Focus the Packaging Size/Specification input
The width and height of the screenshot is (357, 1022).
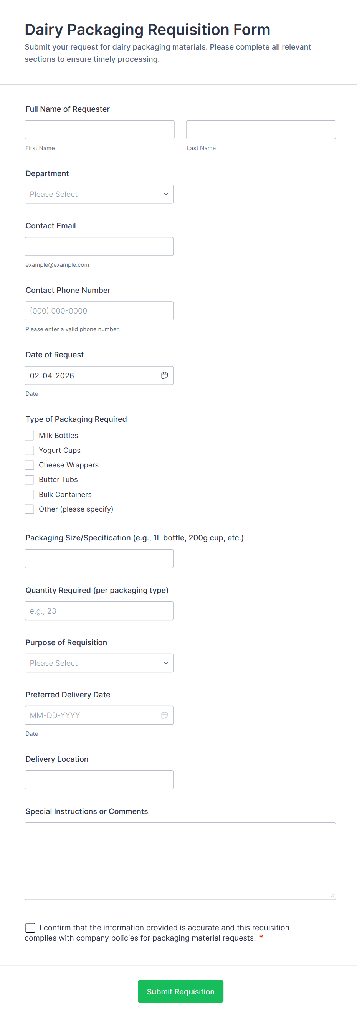tap(99, 558)
